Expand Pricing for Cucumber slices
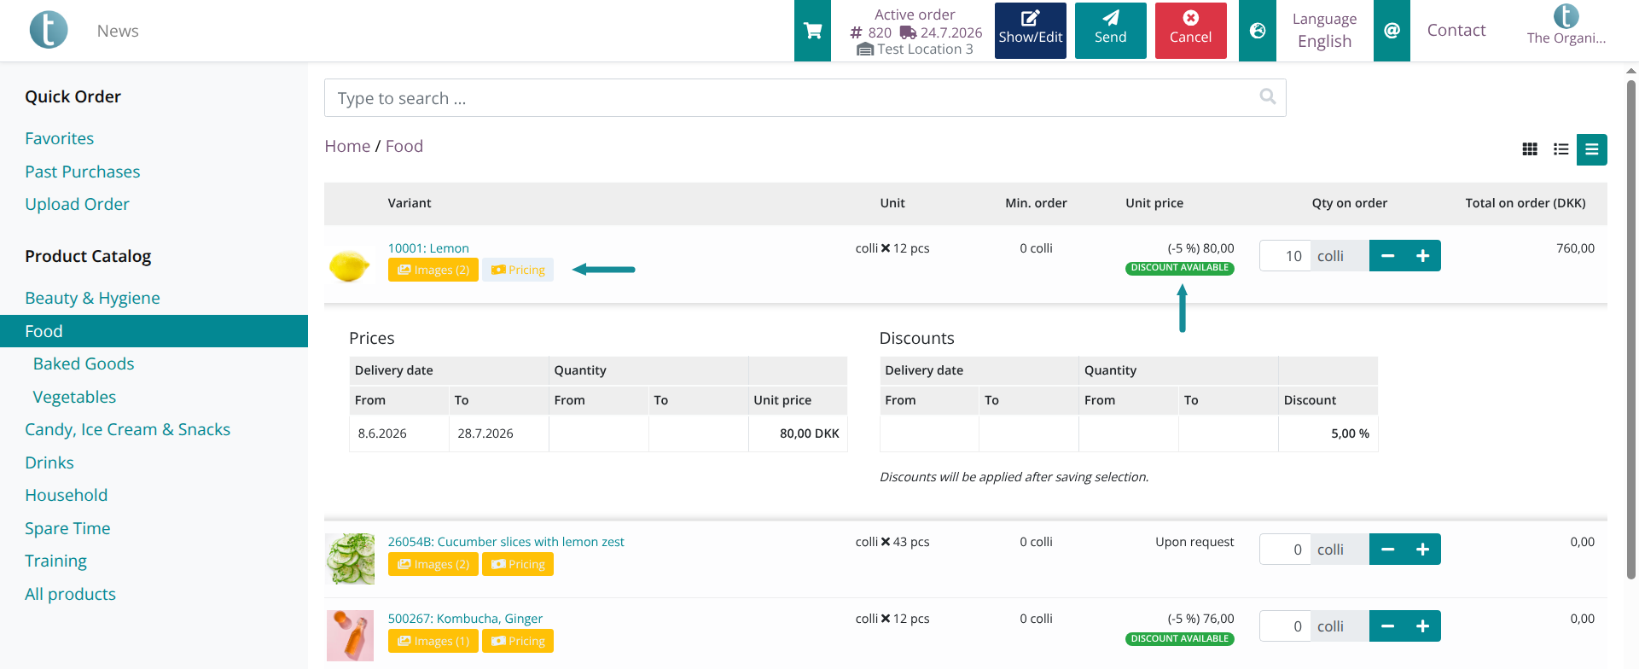 [518, 564]
